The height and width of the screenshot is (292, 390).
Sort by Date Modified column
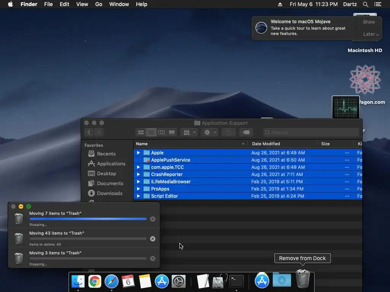pos(282,144)
